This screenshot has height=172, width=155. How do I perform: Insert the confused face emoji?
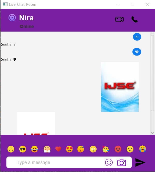(130, 149)
